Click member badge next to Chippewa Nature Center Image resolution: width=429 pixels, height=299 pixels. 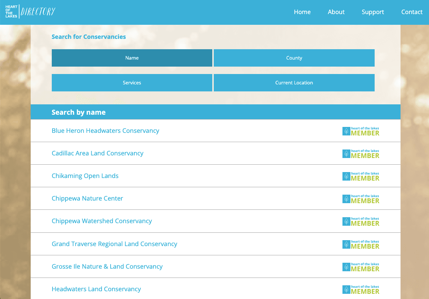[x=361, y=199]
